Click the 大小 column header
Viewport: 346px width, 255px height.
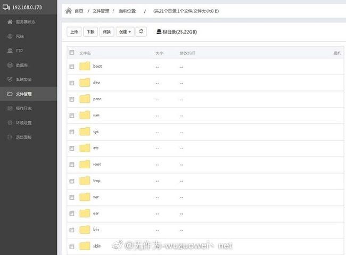(160, 53)
